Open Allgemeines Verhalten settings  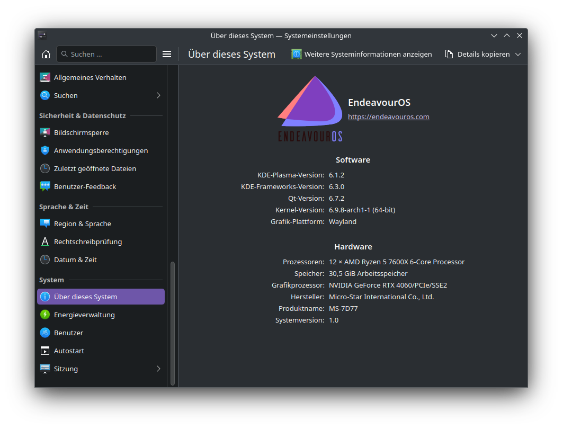coord(101,77)
